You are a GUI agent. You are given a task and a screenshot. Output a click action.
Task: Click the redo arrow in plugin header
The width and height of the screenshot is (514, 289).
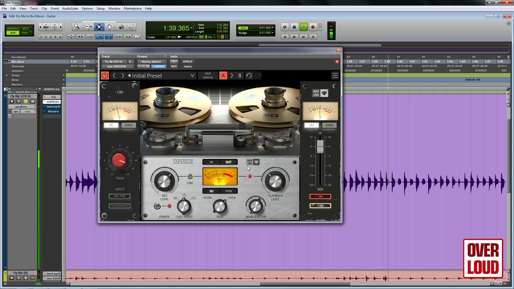coord(258,75)
